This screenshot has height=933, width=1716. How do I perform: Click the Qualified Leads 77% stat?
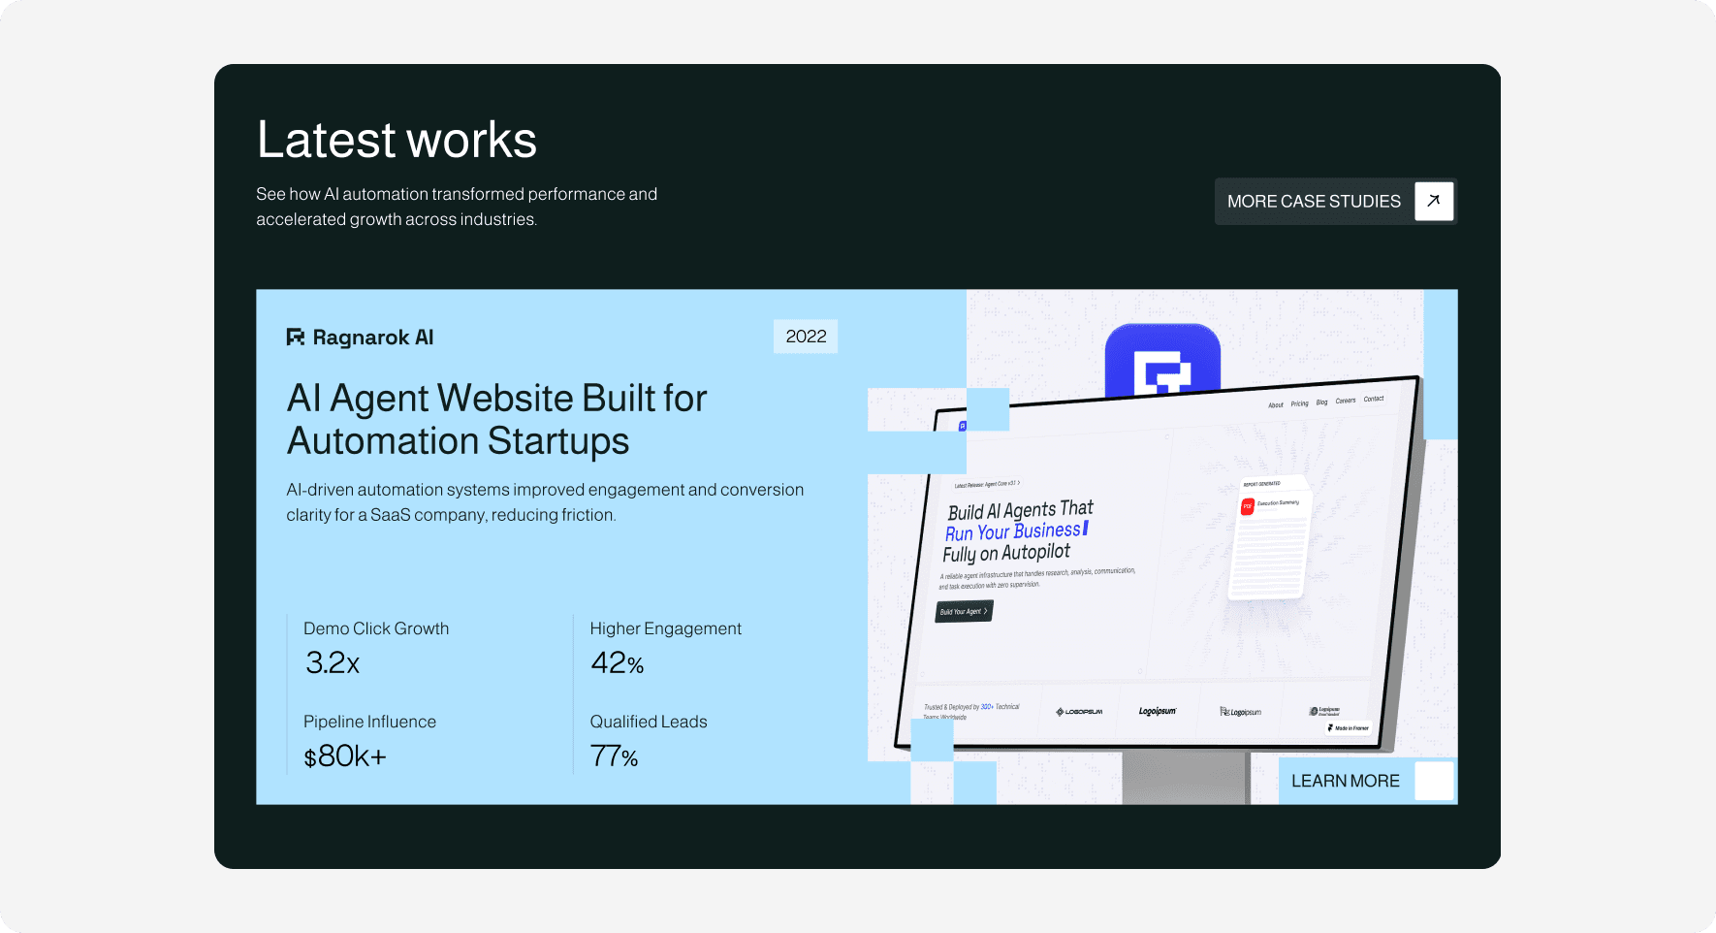coord(649,742)
